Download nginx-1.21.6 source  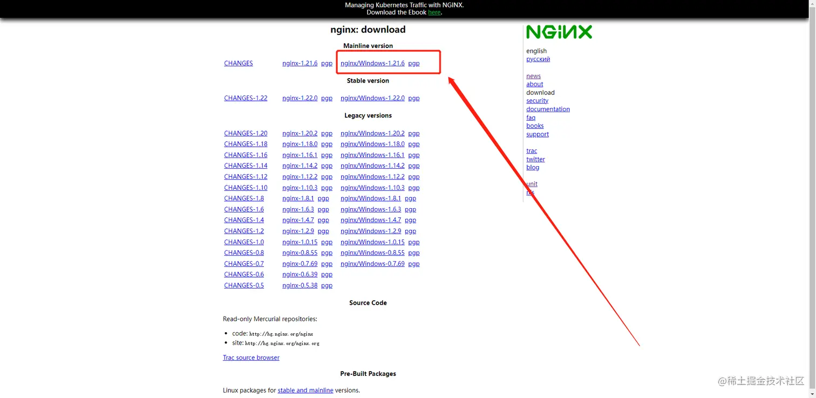300,63
